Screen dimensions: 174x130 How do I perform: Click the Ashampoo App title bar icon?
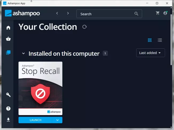(x=5, y=3)
